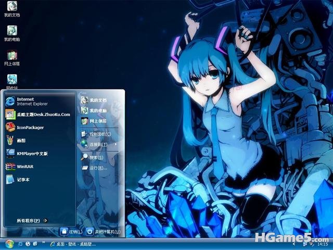Open 桌酷主题Desk.ZhuoKu.Com entry in Start menu
The width and height of the screenshot is (333, 250).
pos(40,115)
